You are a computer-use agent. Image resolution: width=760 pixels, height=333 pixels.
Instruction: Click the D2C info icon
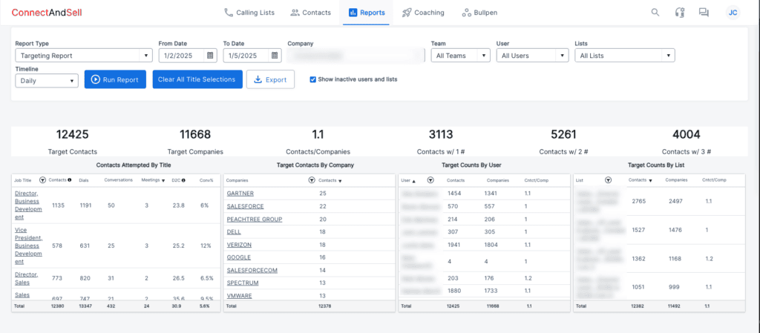184,180
